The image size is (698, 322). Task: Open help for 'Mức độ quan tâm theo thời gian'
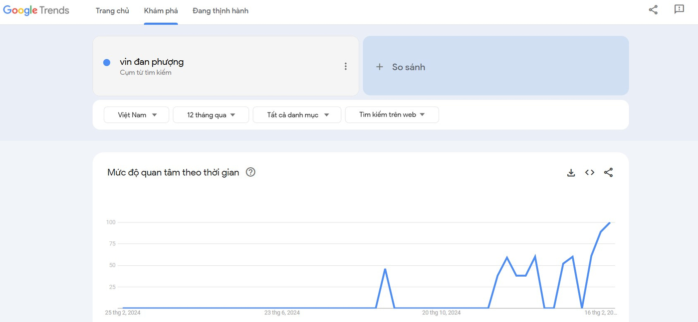point(250,172)
